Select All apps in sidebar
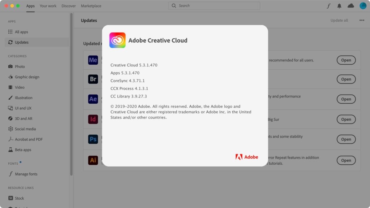 (21, 32)
